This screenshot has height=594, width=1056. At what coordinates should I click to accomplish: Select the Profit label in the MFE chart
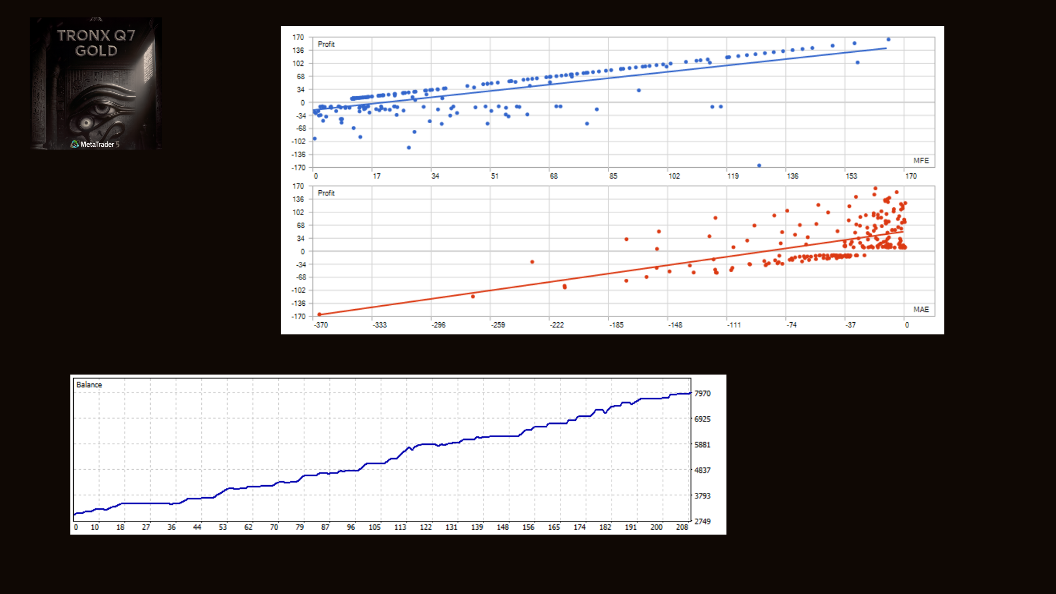[x=326, y=44]
